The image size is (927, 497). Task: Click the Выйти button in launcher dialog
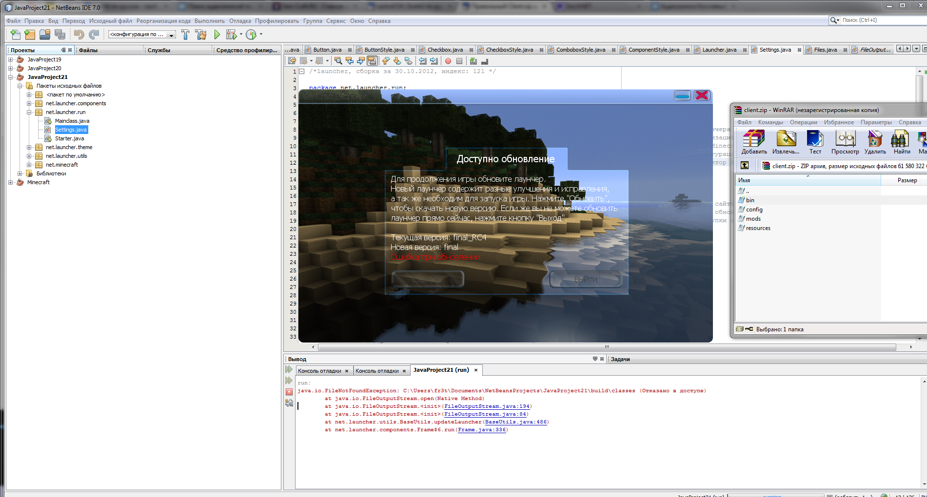point(586,279)
